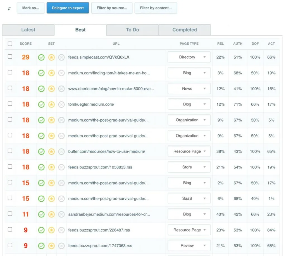
Task: Switch to the Latest tab
Action: pyautogui.click(x=28, y=30)
